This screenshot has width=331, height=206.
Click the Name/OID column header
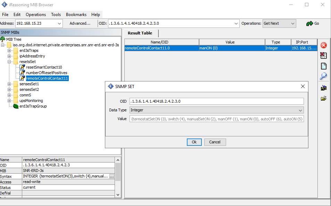(x=162, y=42)
